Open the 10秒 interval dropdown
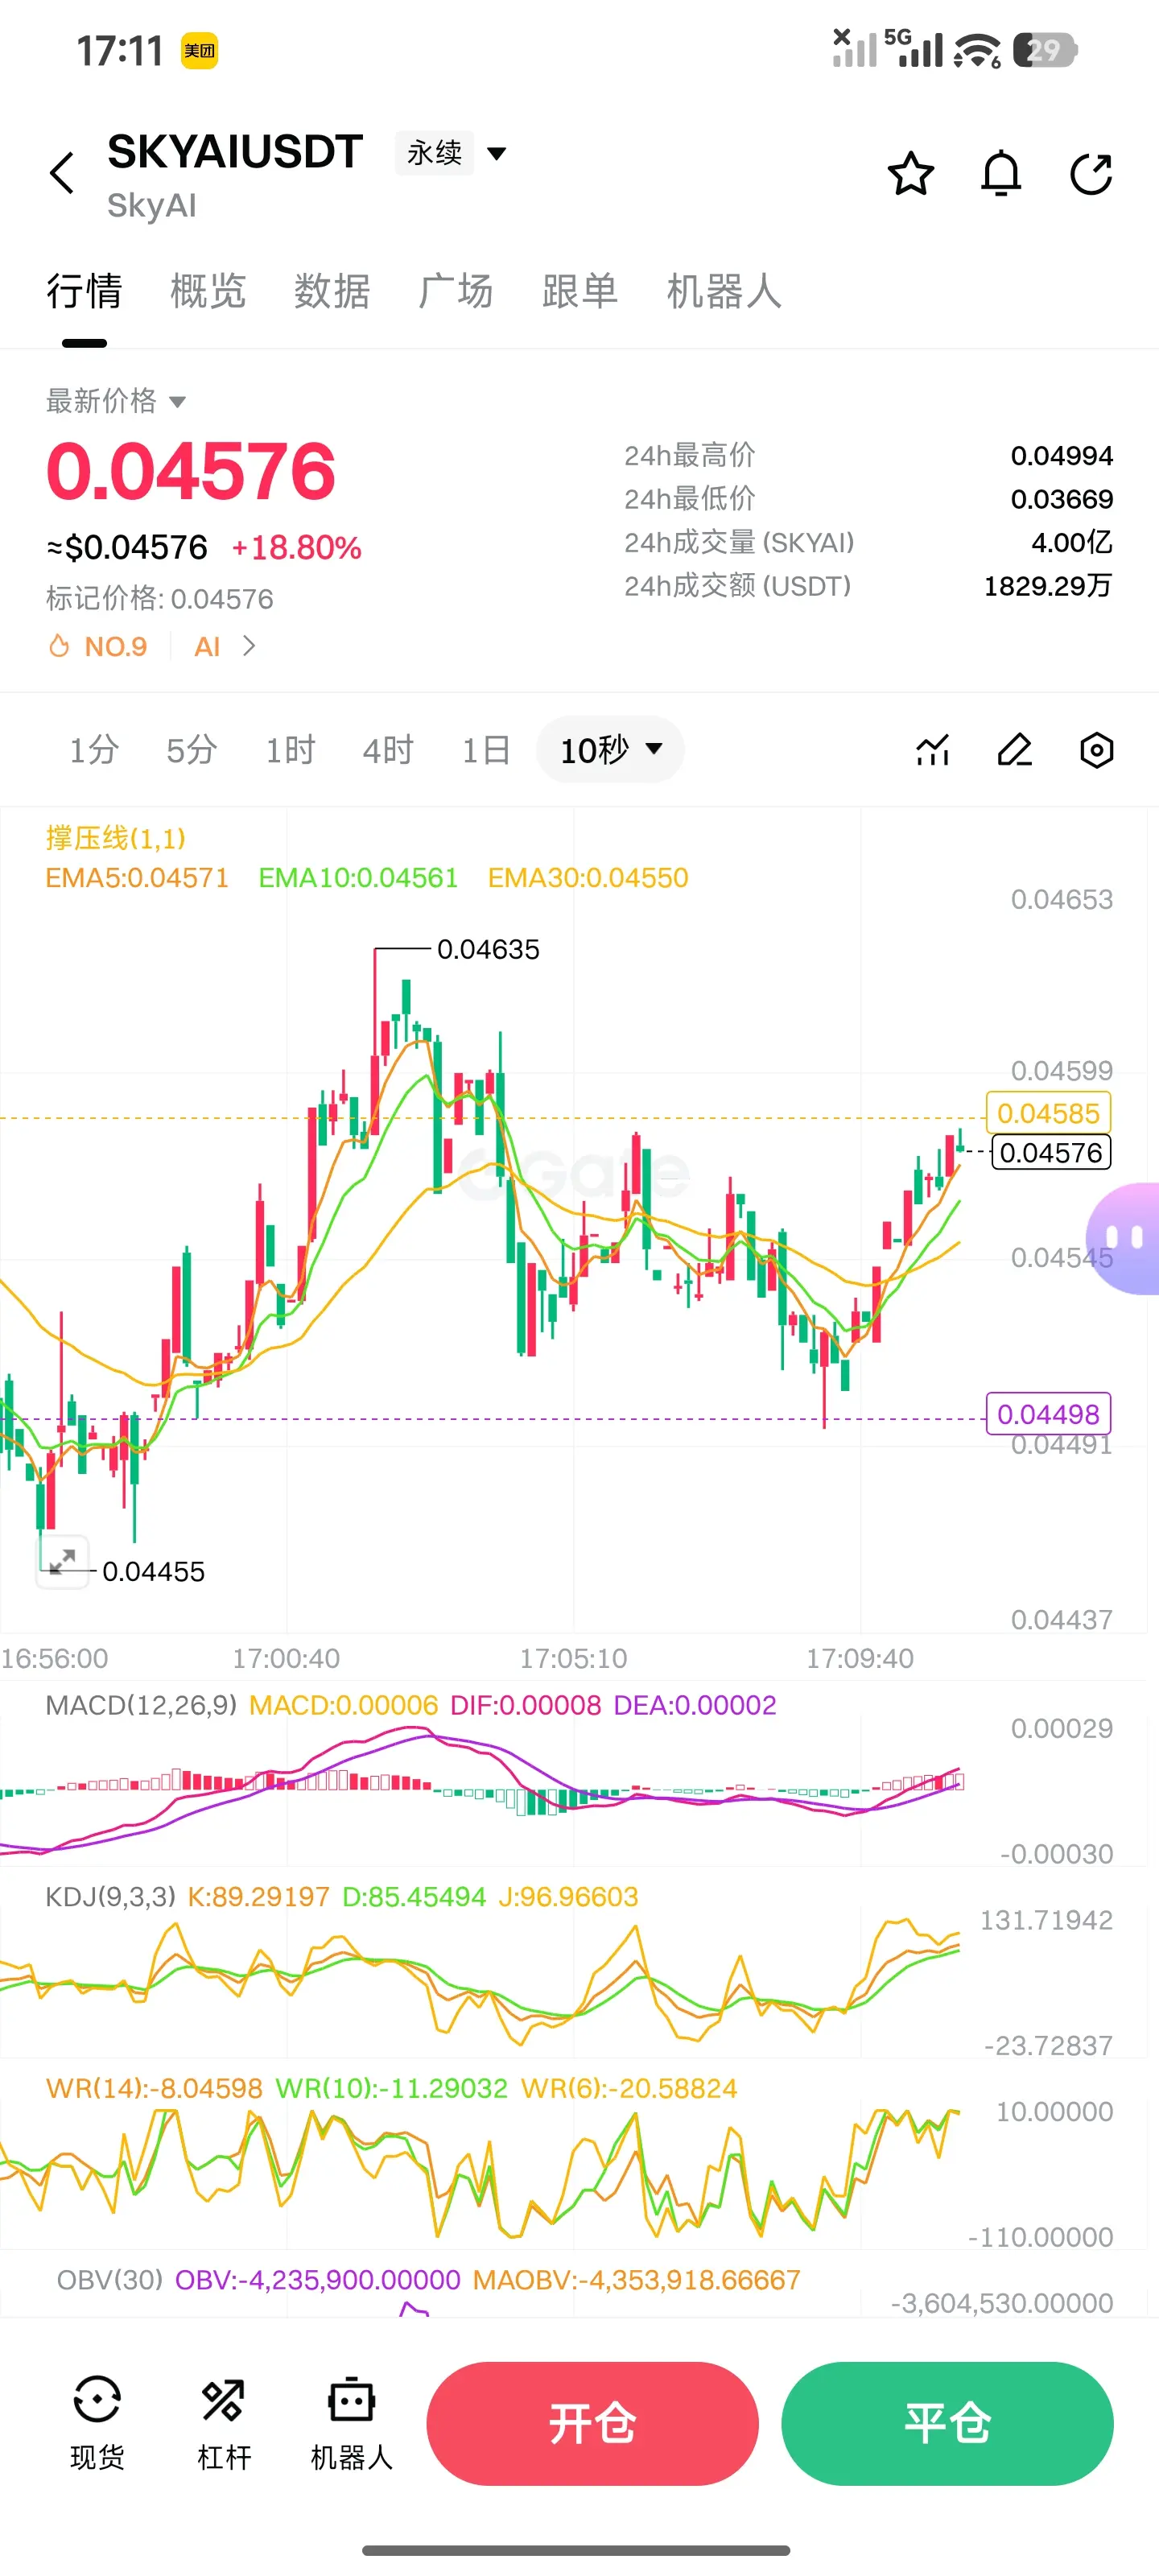Viewport: 1159px width, 2576px height. (610, 750)
